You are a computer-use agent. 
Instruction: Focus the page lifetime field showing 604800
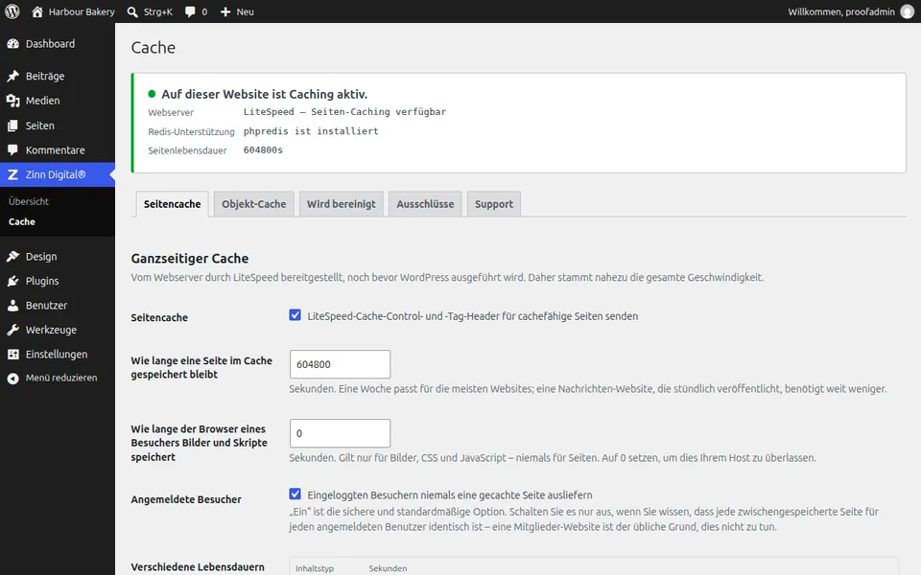click(340, 364)
